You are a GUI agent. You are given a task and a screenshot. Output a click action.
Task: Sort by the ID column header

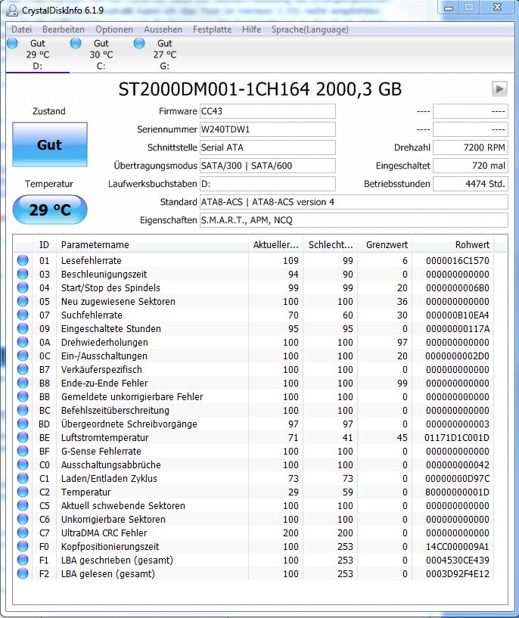point(44,244)
